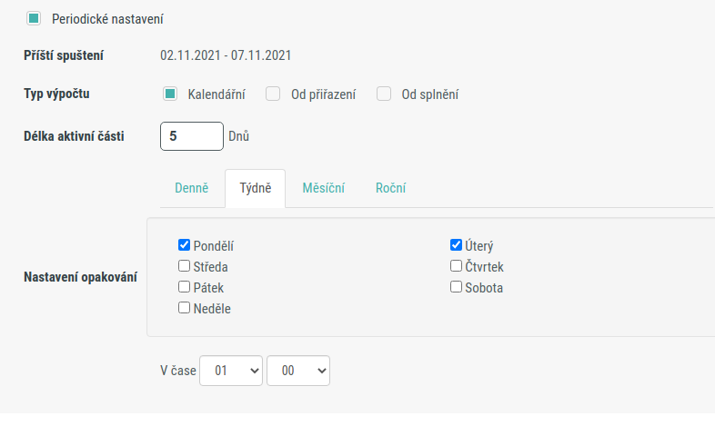
Task: Switch to the Denně tab
Action: click(192, 188)
